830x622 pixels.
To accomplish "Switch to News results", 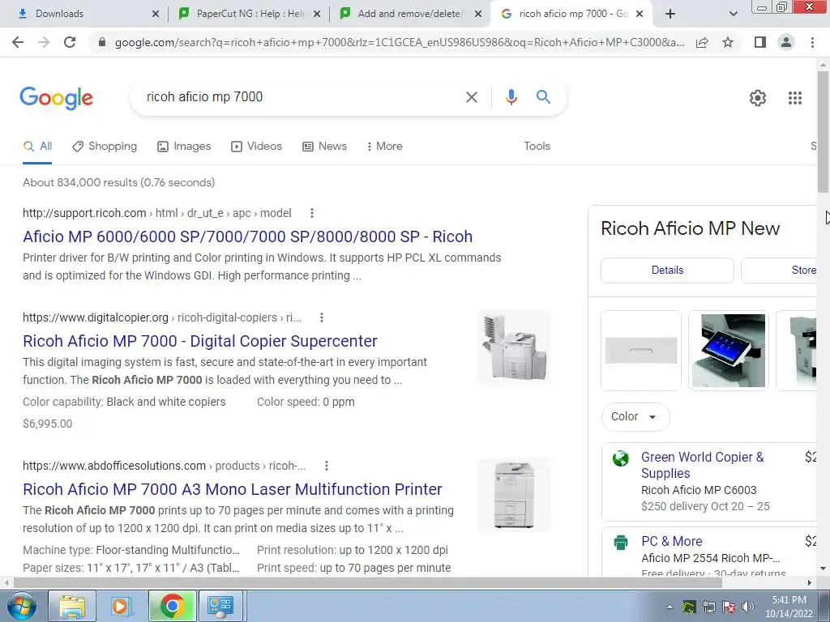I will point(324,147).
